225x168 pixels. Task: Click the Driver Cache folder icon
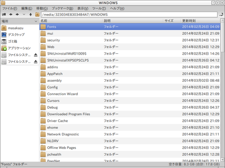click(43, 121)
